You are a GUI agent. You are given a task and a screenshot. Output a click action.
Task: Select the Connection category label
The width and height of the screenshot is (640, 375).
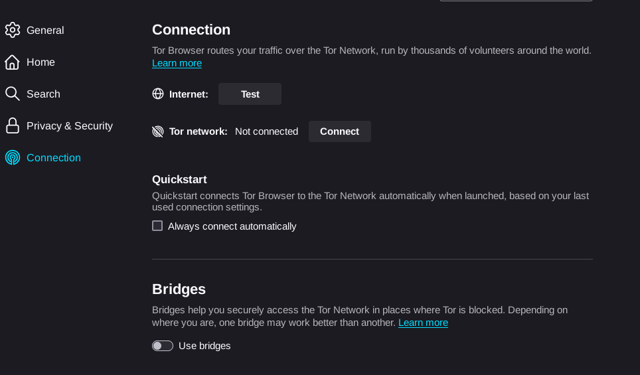pyautogui.click(x=54, y=158)
